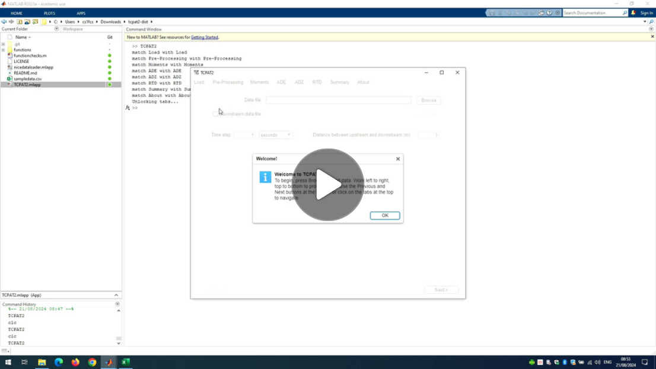Open the Command History actions dropdown
This screenshot has height=369, width=656.
pos(117,304)
